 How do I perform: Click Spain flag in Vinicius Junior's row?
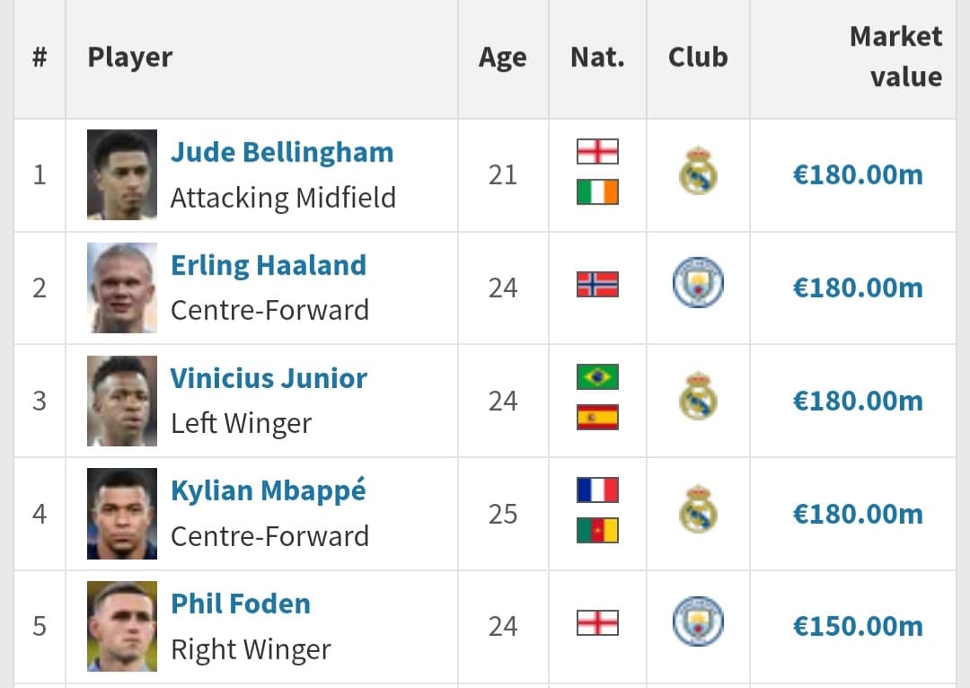597,417
